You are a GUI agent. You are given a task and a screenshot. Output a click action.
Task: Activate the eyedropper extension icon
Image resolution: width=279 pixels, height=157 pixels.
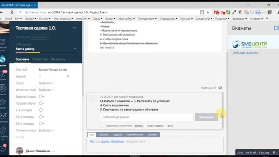(234, 12)
